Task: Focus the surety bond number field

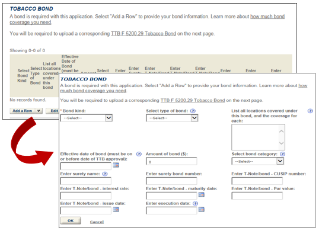Action: coord(171,181)
